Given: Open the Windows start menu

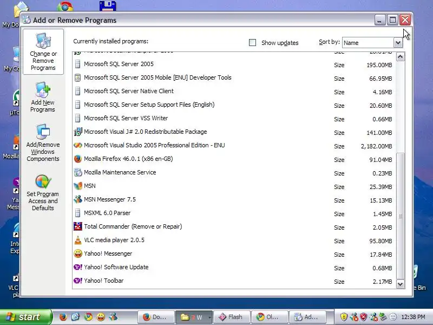Looking at the screenshot, I should 26,317.
